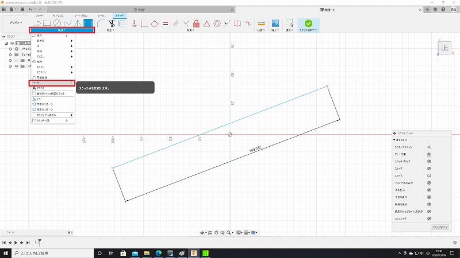Toggle the 3Dスケッチ checkbox
This screenshot has height=258, width=460.
coord(429,218)
